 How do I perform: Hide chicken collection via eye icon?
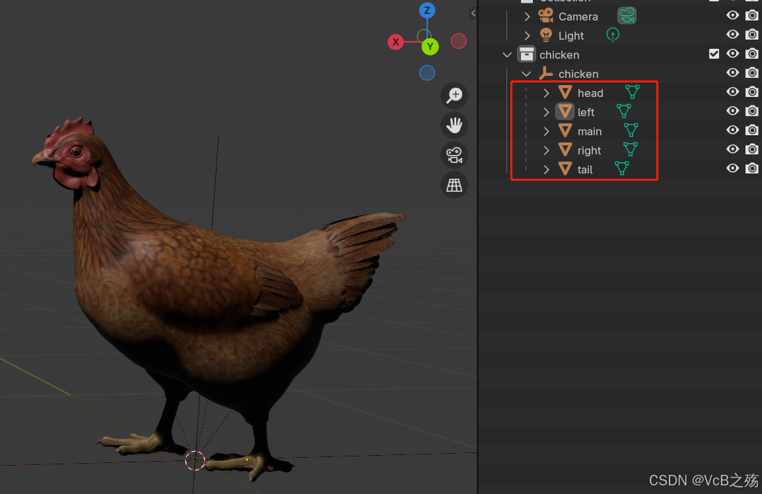732,53
